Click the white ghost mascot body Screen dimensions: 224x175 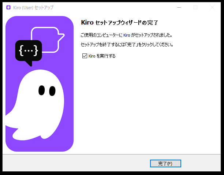point(40,110)
